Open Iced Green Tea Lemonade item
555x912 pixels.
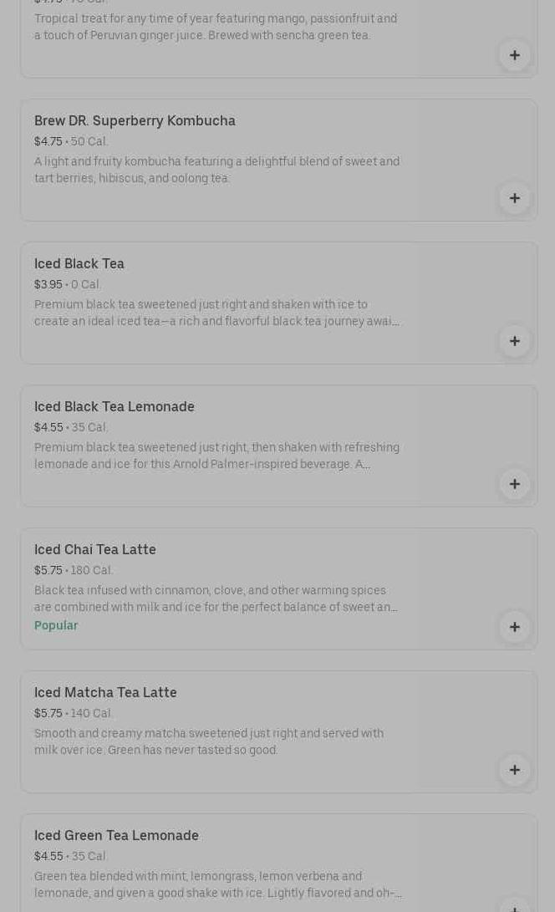(116, 836)
